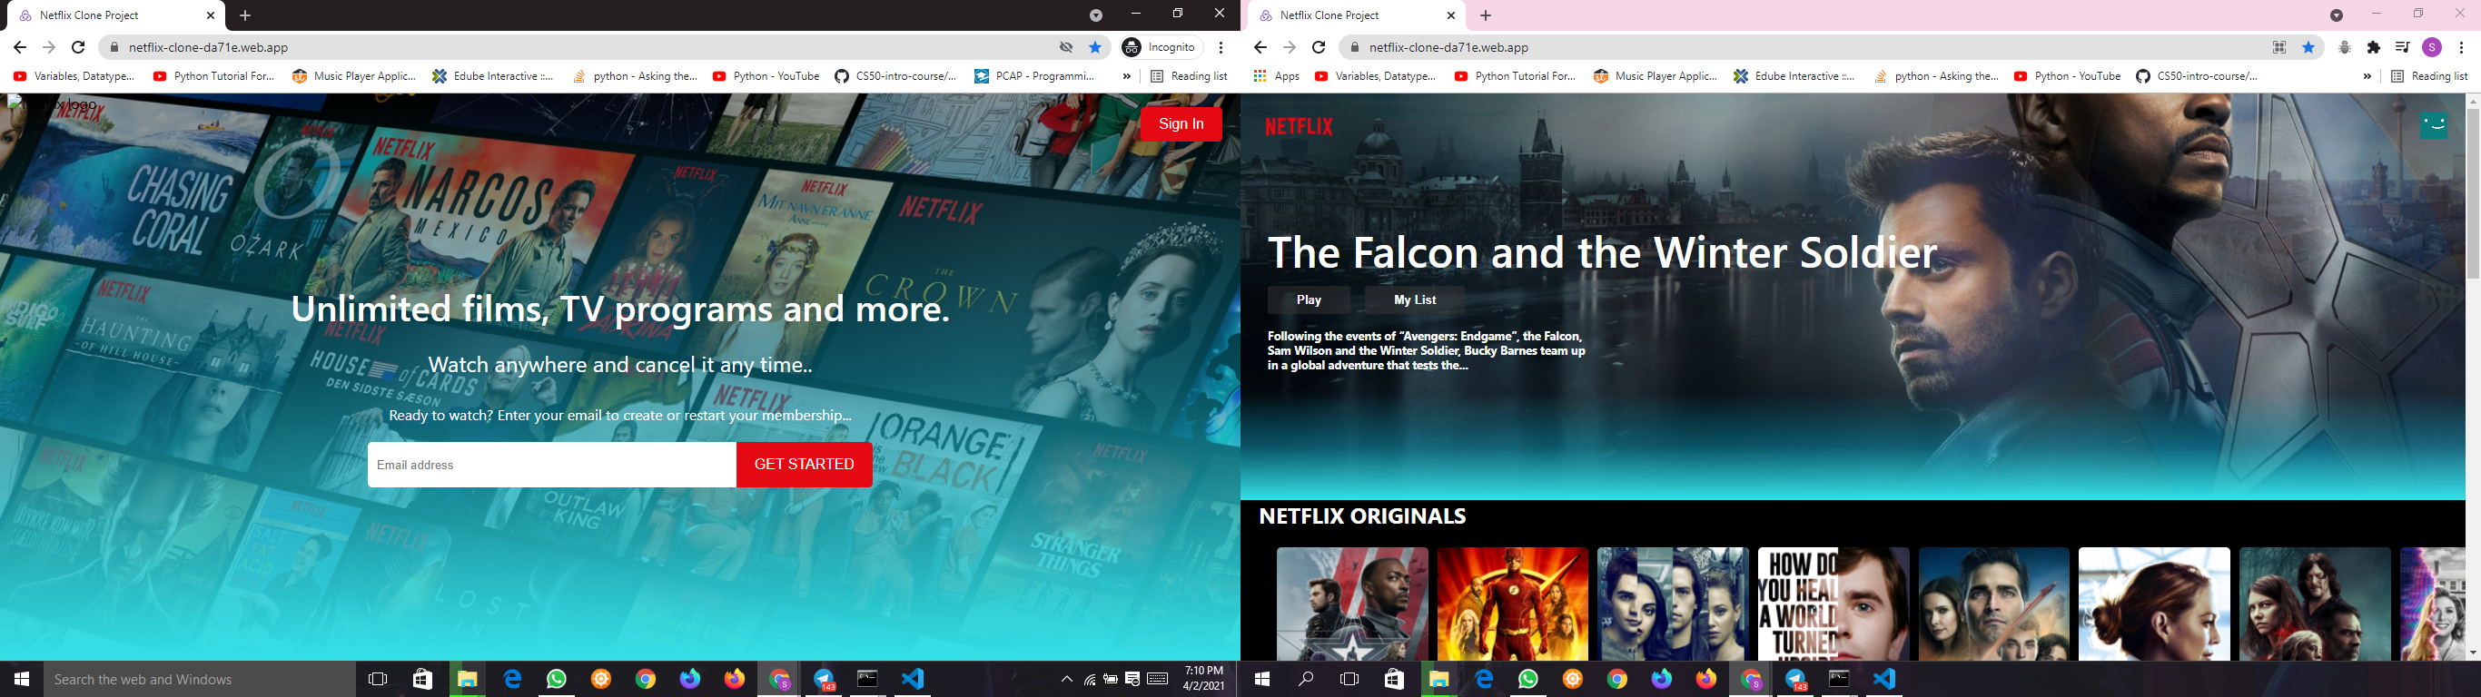Click the media control icon in right window
Viewport: 2481px width, 697px height.
tap(2402, 47)
